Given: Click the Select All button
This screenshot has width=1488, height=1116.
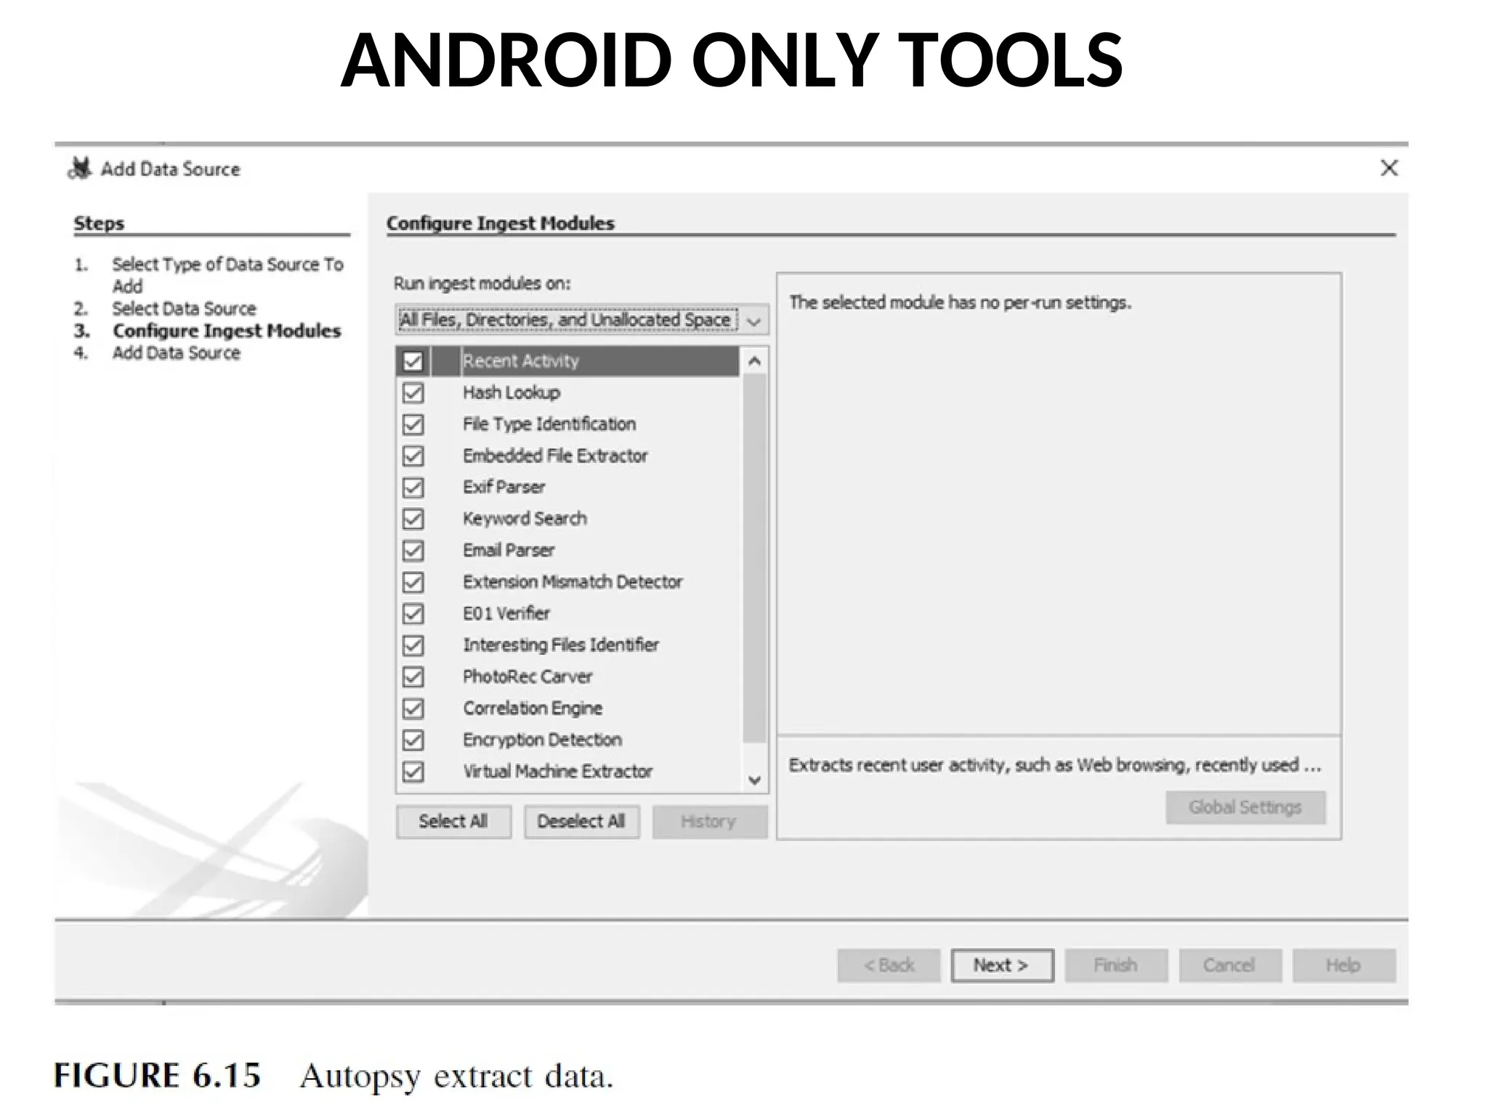Looking at the screenshot, I should pyautogui.click(x=453, y=822).
